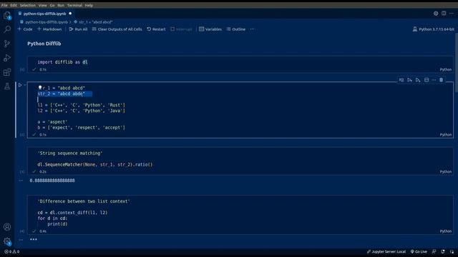The height and width of the screenshot is (257, 458).
Task: Click the unsaved dot on the notebook tab
Action: (x=70, y=14)
